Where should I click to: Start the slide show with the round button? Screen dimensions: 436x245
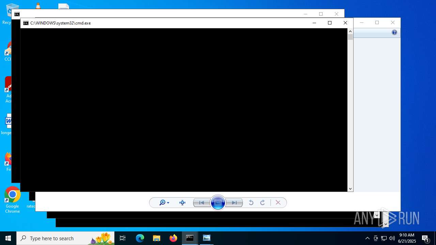[218, 203]
